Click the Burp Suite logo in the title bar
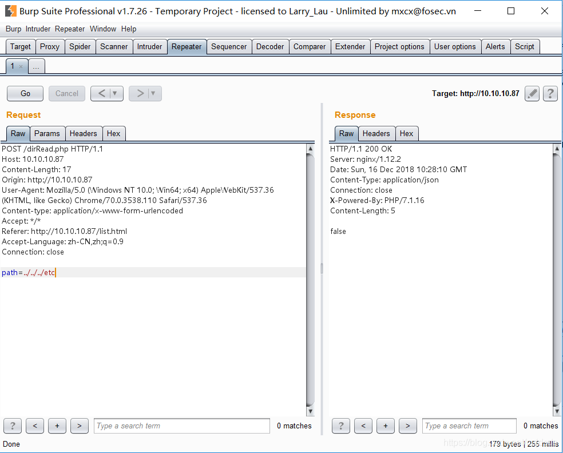 click(10, 11)
